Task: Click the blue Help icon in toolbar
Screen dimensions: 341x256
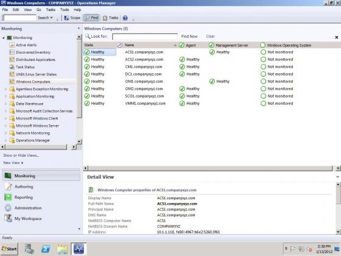Action: coord(125,18)
